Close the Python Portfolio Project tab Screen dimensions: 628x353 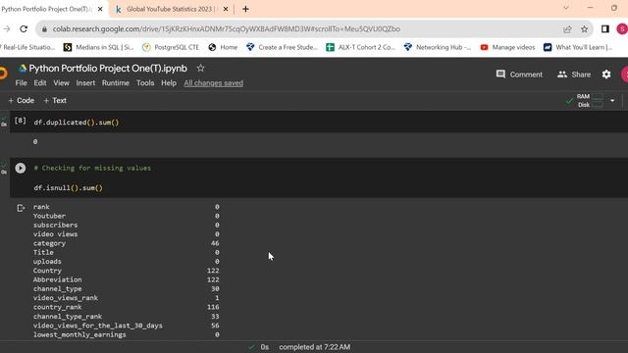100,9
